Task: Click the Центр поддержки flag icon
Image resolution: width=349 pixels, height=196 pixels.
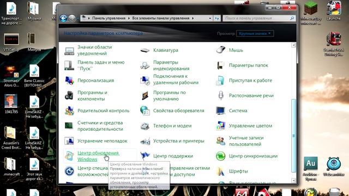Action: pos(145,156)
